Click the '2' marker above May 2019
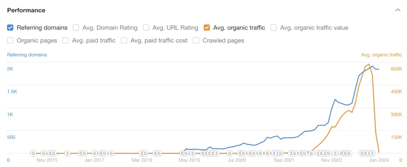 pos(193,153)
